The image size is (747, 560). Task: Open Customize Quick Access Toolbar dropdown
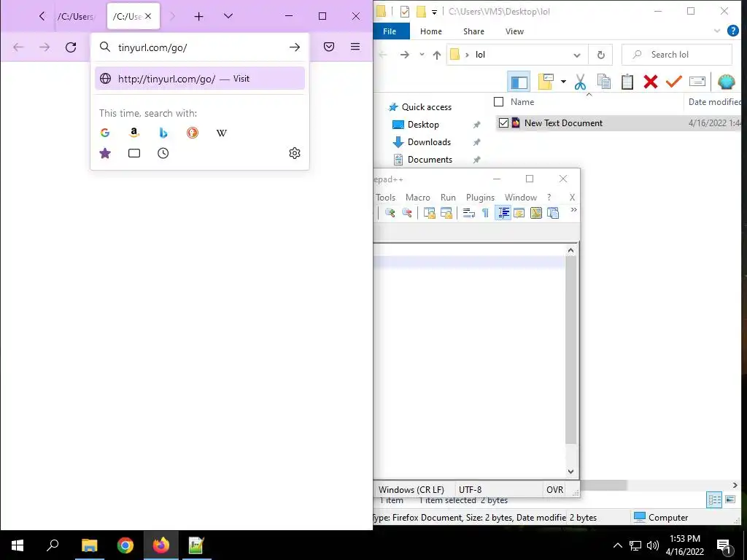pos(435,12)
